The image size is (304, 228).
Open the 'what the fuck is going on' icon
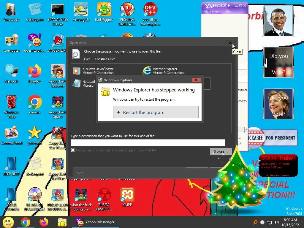(x=81, y=199)
